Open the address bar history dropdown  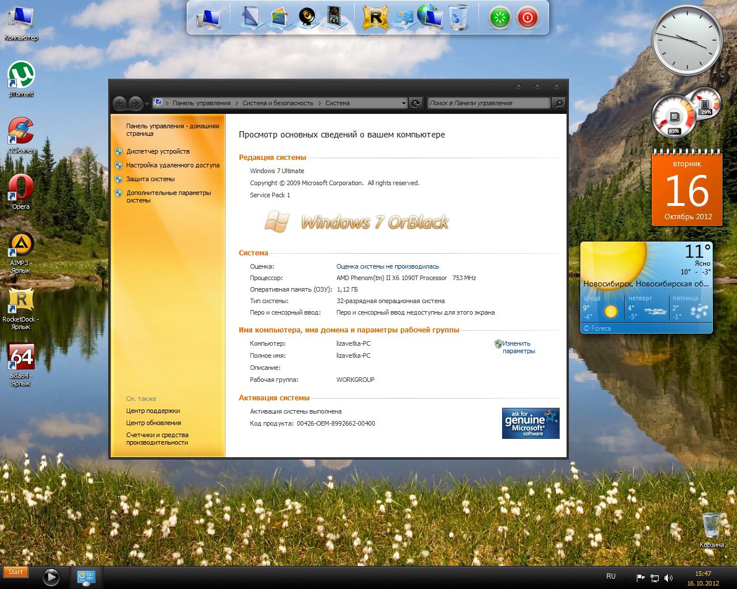403,103
